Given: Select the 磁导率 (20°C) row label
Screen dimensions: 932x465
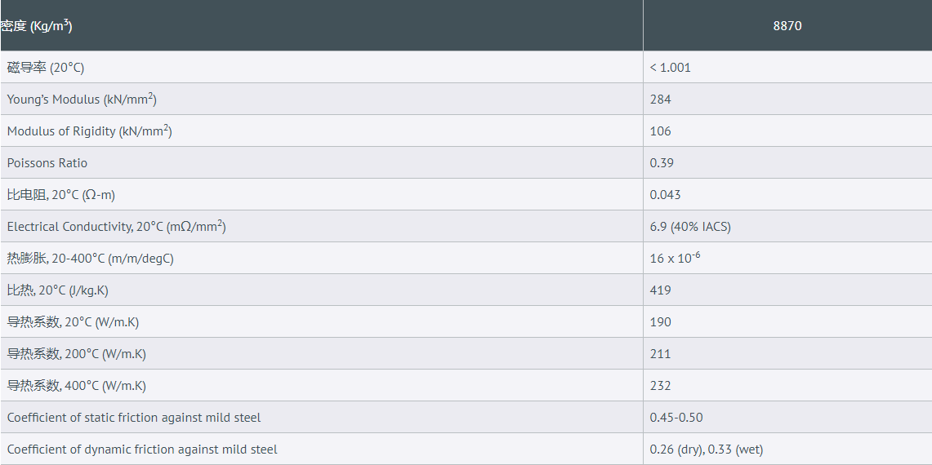Looking at the screenshot, I should [x=46, y=68].
